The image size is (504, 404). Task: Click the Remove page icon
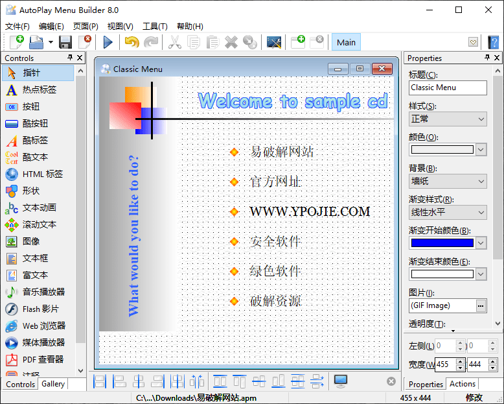pyautogui.click(x=317, y=42)
